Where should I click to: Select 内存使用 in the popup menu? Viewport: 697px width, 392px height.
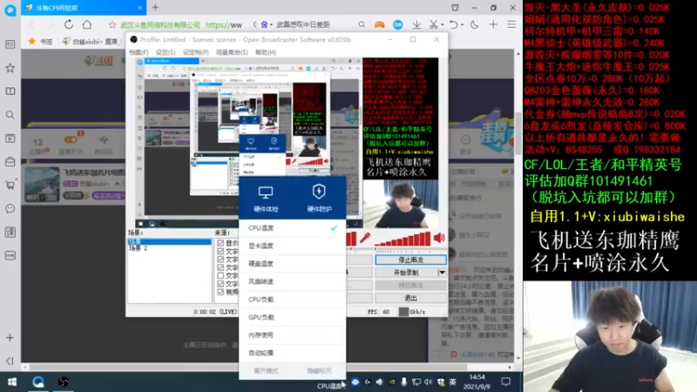coord(292,335)
